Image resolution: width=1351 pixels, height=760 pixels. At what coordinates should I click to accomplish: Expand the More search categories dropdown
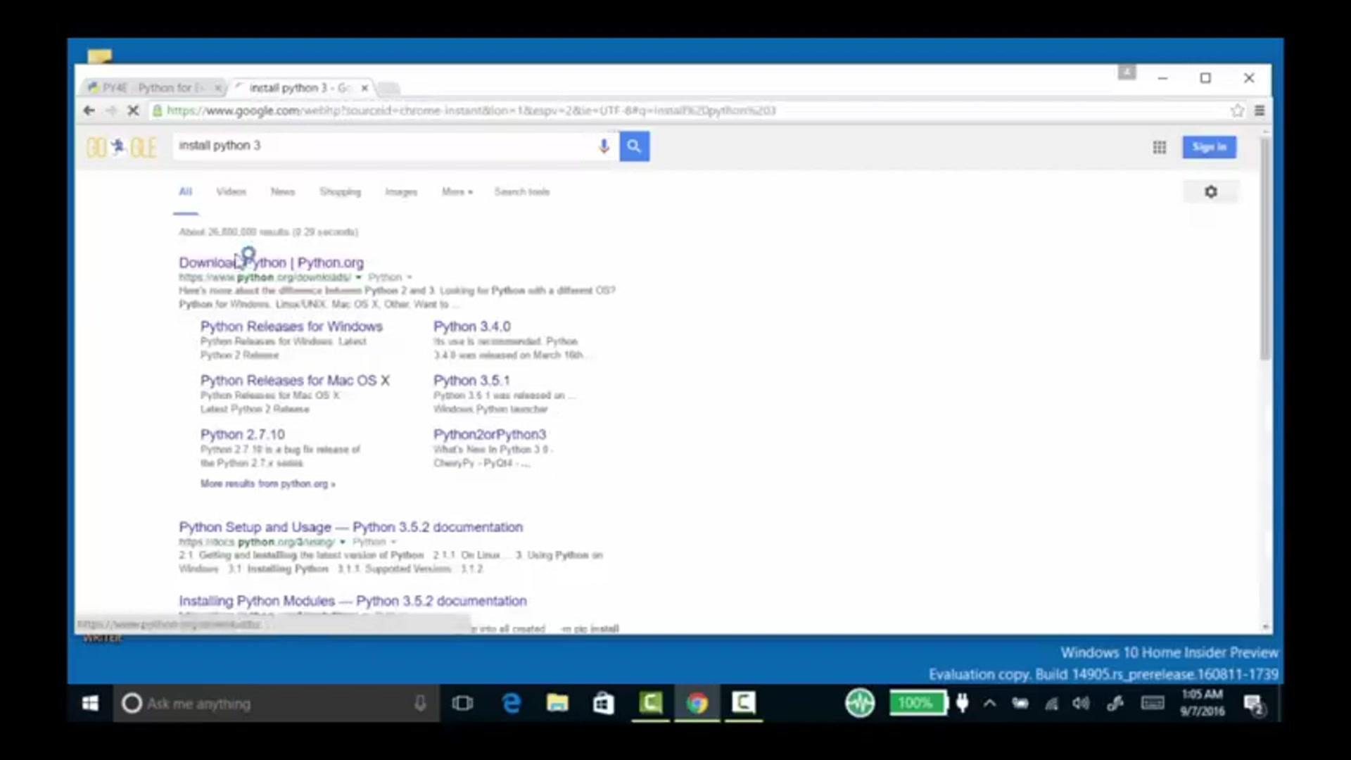click(x=457, y=191)
